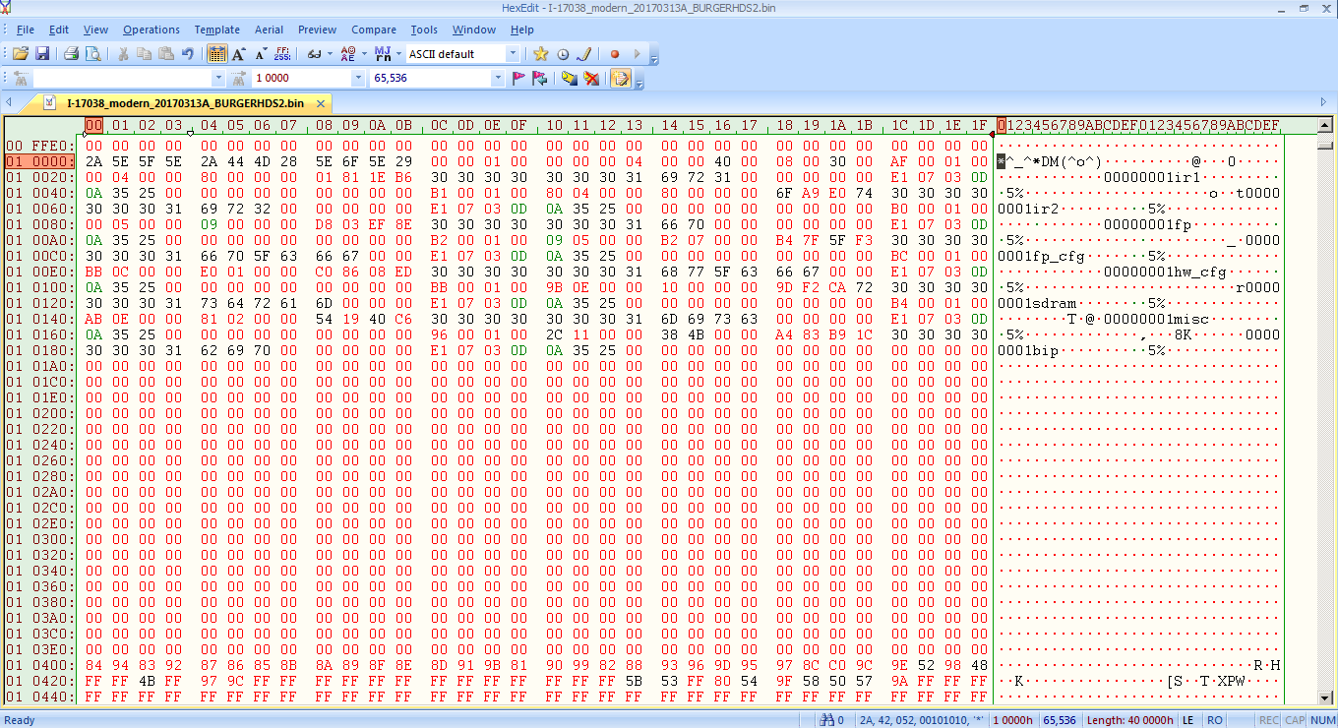Click the clock icon in toolbar
1338x728 pixels.
coord(563,54)
